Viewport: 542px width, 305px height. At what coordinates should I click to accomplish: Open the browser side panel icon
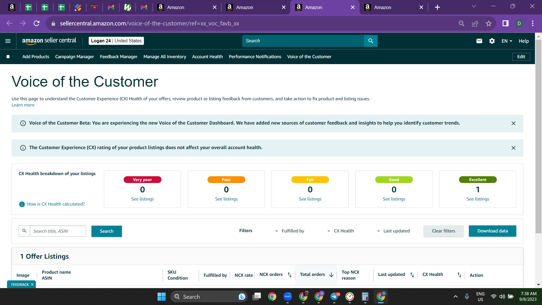[506, 23]
